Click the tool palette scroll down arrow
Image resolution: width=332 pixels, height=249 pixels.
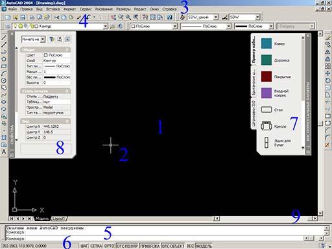303,148
